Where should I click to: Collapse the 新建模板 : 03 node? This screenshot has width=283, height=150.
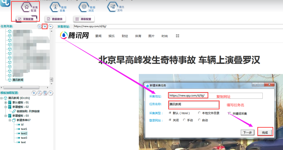[x=6, y=116]
